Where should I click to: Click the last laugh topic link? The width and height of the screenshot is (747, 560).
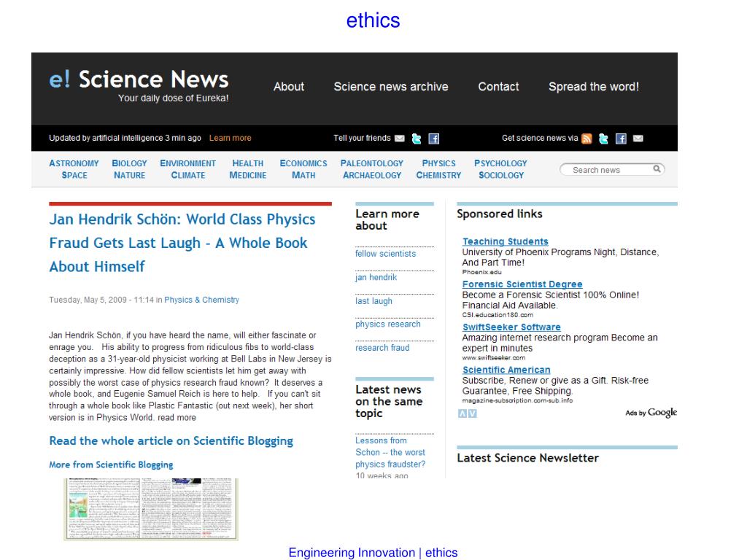click(x=373, y=301)
